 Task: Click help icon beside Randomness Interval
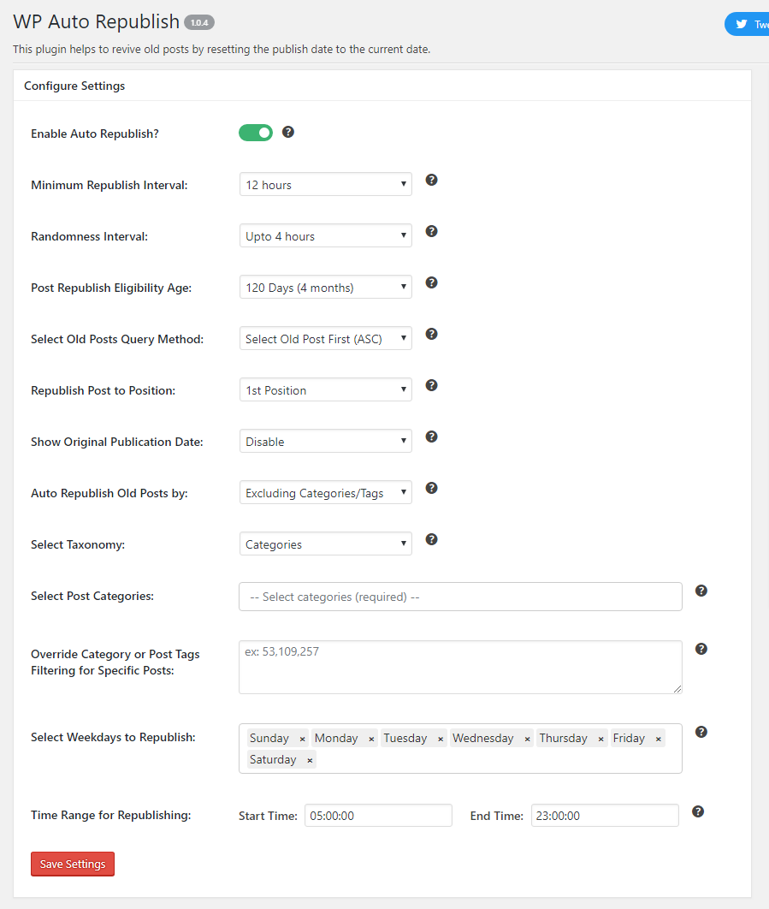(432, 231)
